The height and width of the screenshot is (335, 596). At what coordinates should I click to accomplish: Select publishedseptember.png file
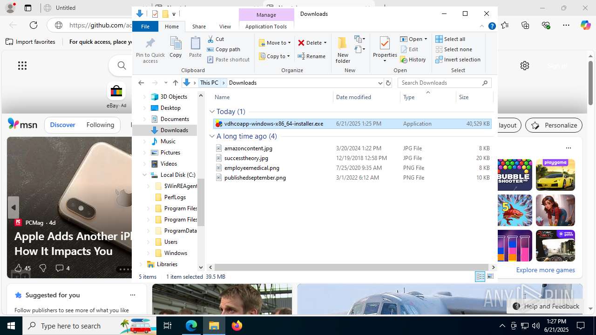(x=255, y=178)
